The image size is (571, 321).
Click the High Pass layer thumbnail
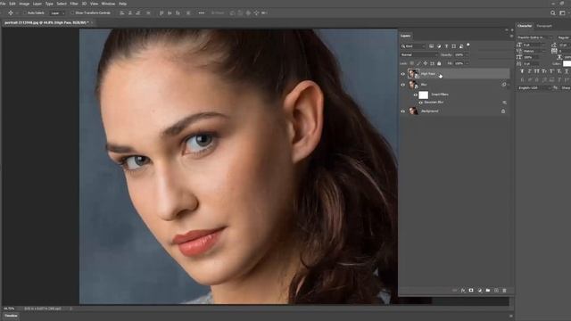(413, 74)
